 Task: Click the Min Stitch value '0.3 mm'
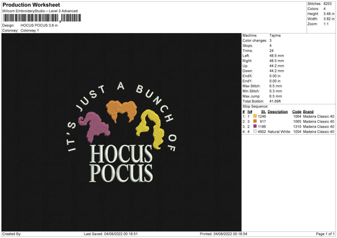(276, 91)
